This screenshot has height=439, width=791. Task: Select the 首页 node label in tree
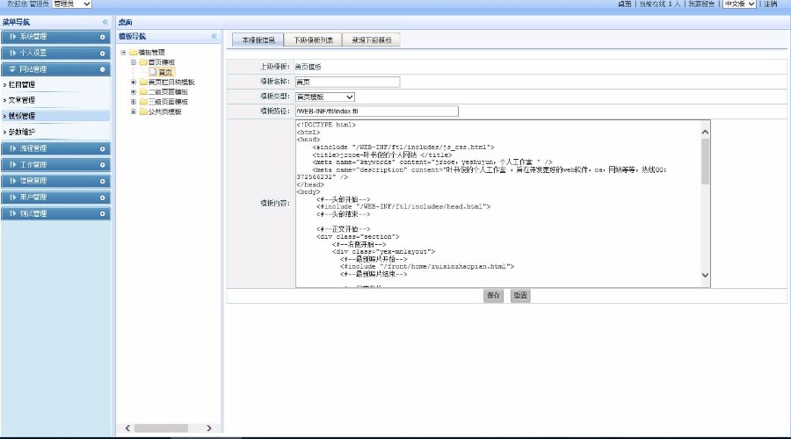165,73
